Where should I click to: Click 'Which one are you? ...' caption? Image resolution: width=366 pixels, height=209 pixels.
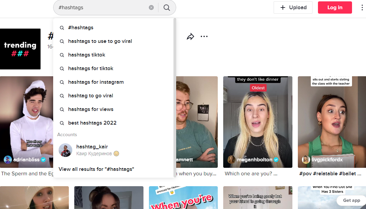(251, 174)
